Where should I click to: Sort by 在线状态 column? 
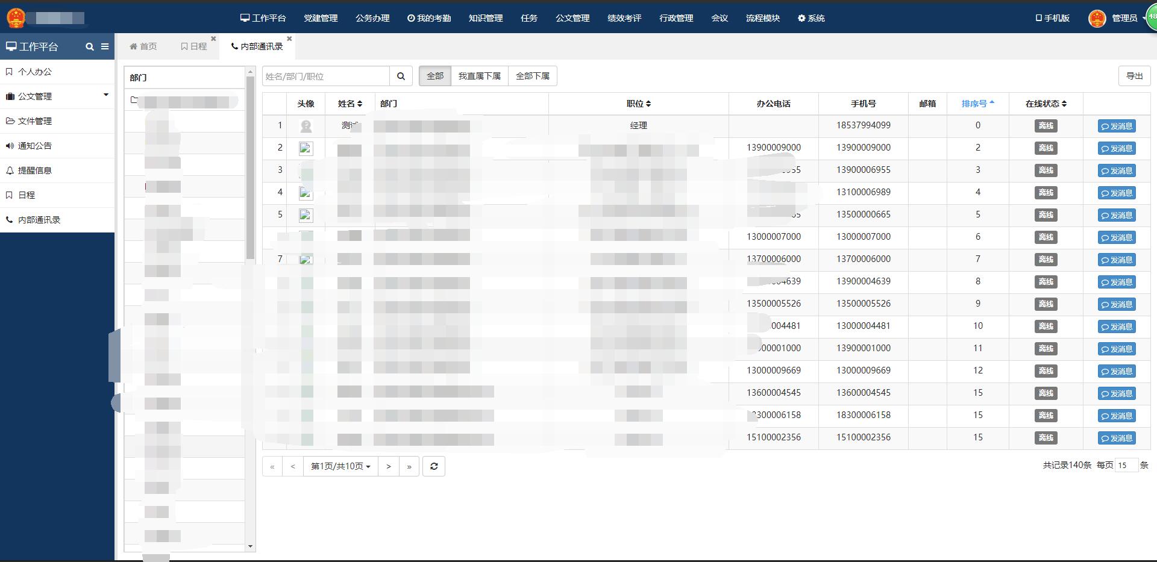(1046, 104)
